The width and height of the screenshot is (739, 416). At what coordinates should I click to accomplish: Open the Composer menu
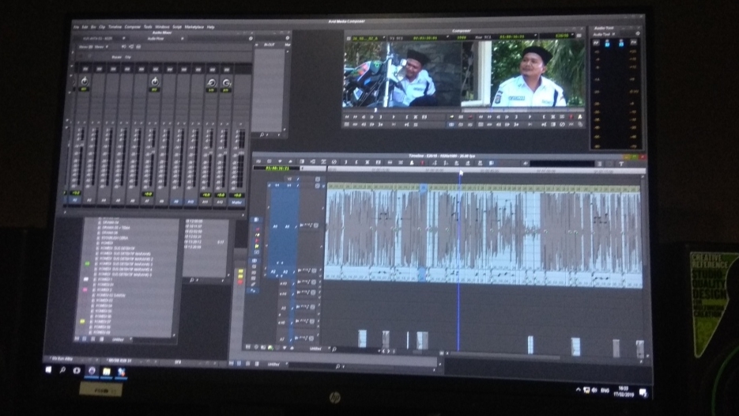click(x=133, y=27)
